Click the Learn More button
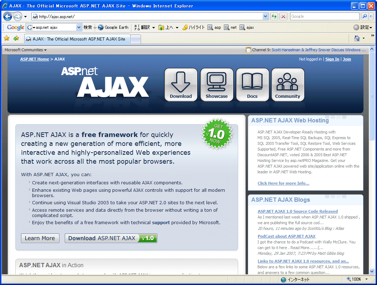The image size is (377, 285). [40, 238]
